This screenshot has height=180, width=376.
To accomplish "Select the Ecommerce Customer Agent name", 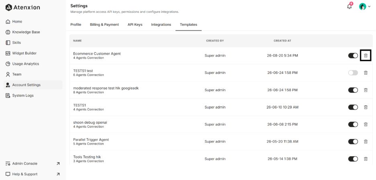I will point(97,54).
